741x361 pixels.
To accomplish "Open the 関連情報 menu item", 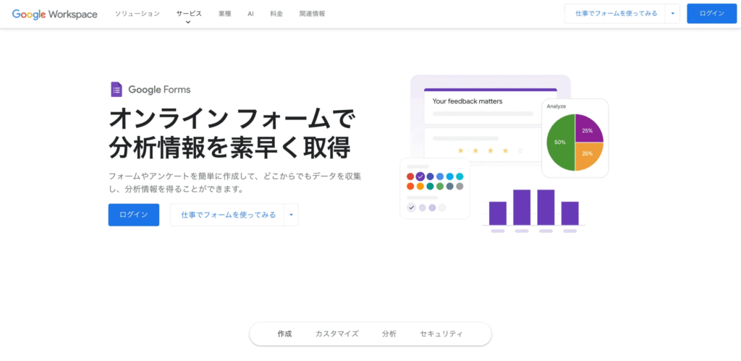I will click(313, 14).
